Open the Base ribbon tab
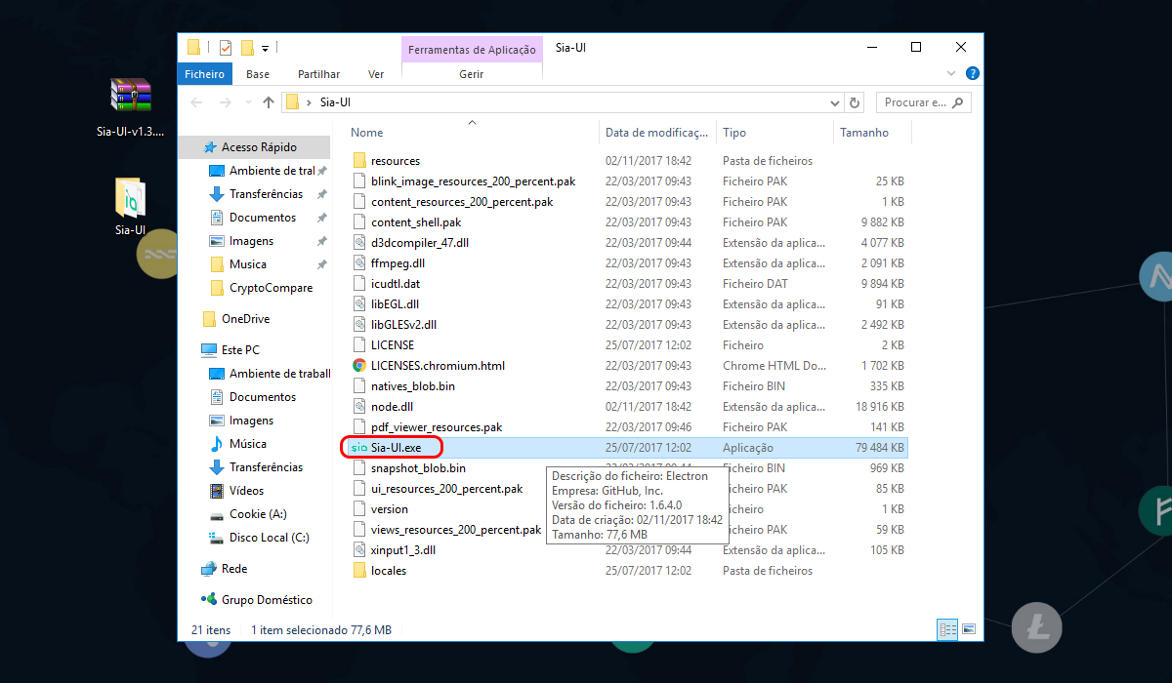This screenshot has height=683, width=1172. click(258, 74)
